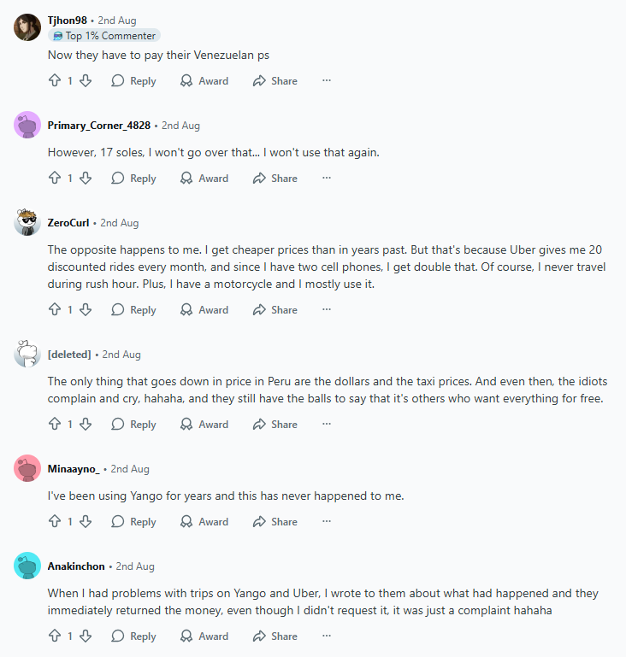The height and width of the screenshot is (657, 626).
Task: Upvote ZeroCurl's comment about Uber discounts
Action: [x=55, y=310]
